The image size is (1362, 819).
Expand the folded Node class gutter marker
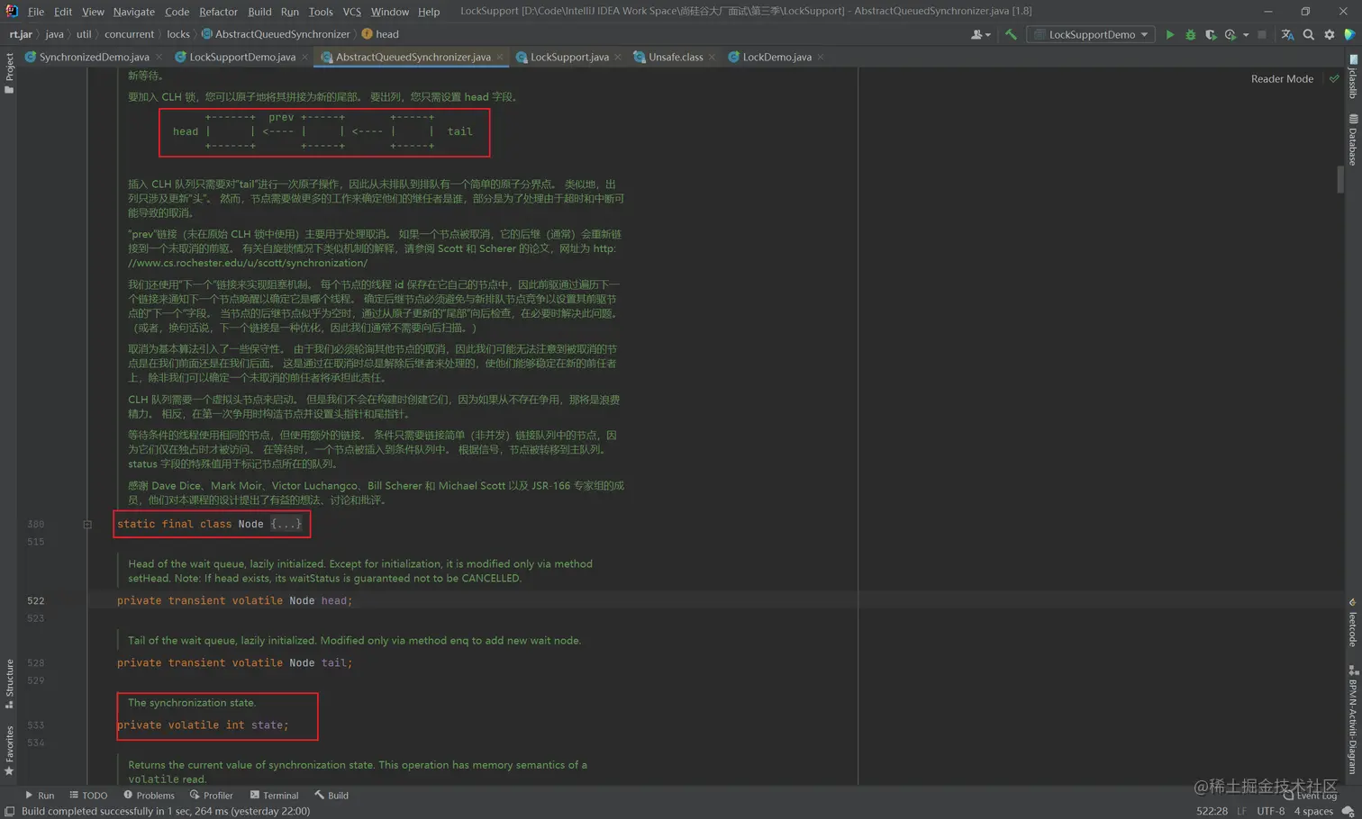(87, 524)
